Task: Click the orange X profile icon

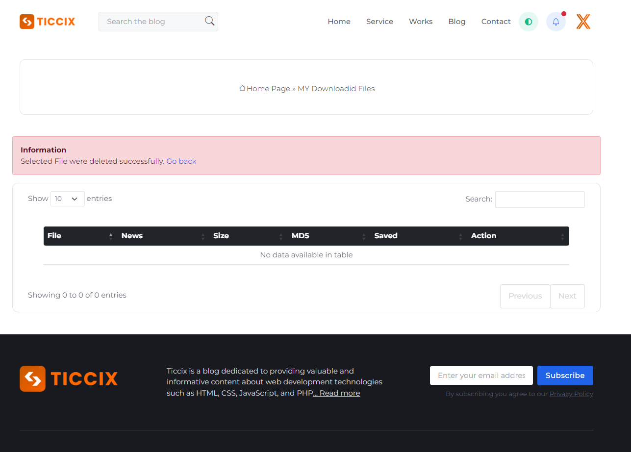Action: click(x=583, y=22)
